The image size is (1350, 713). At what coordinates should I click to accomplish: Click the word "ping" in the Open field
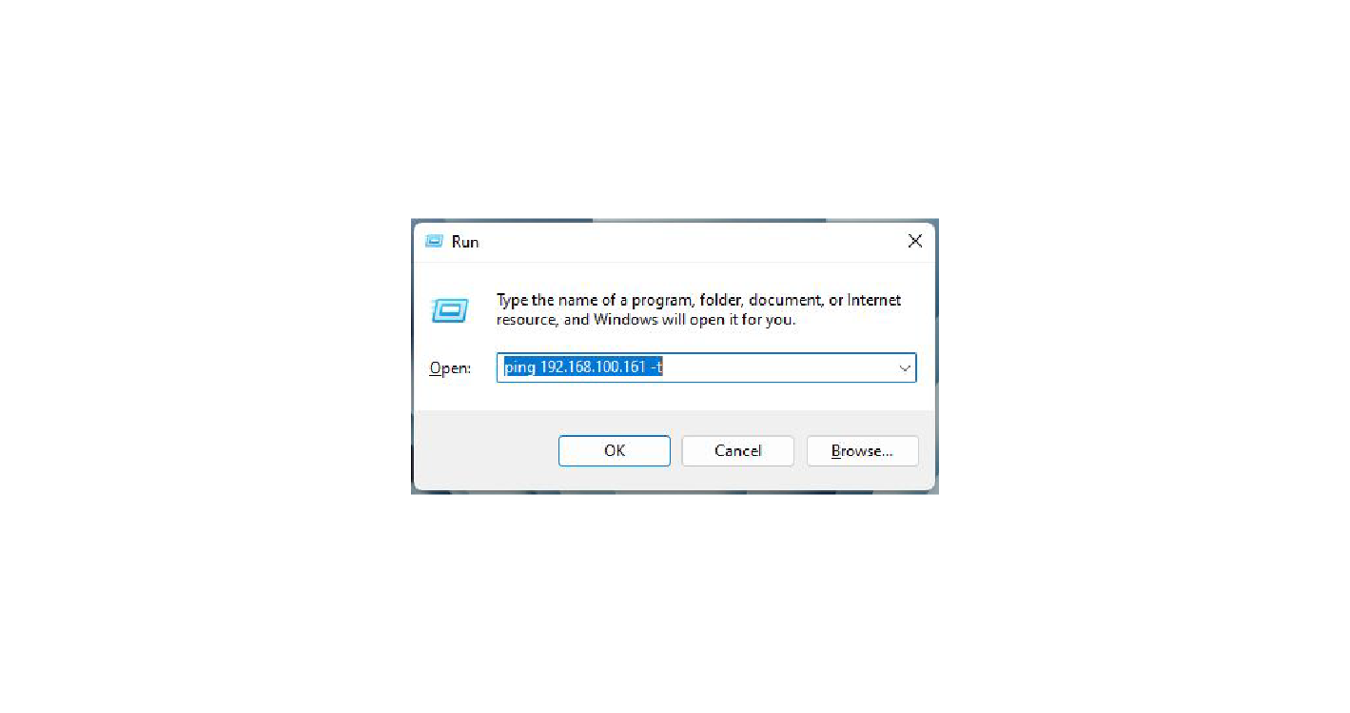(519, 368)
